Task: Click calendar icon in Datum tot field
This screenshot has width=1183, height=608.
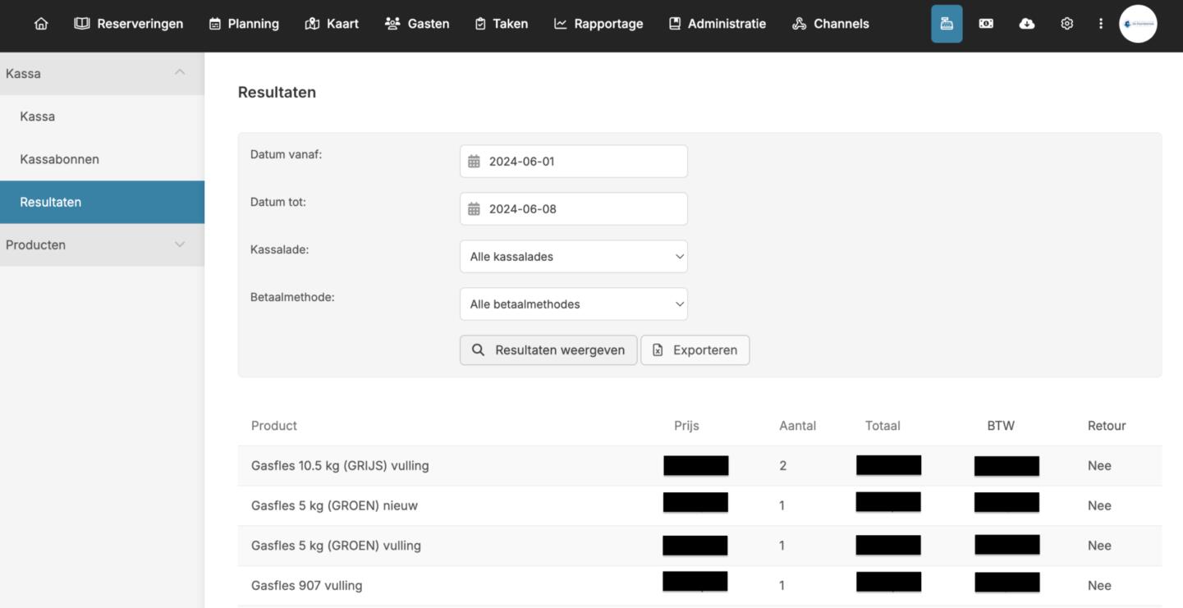Action: (474, 209)
